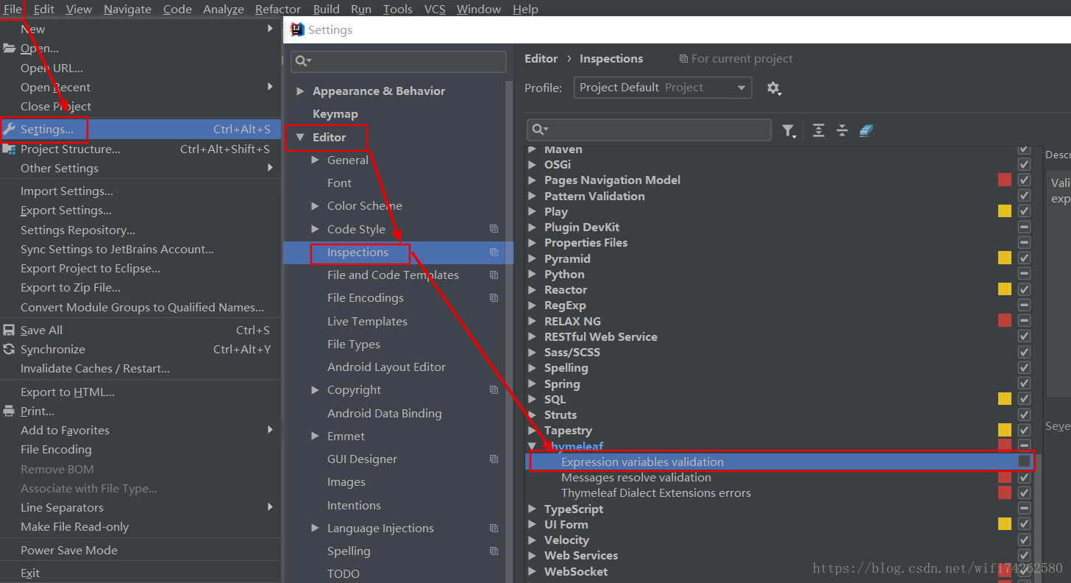Click project-level icon beside File and Code Templates

494,275
